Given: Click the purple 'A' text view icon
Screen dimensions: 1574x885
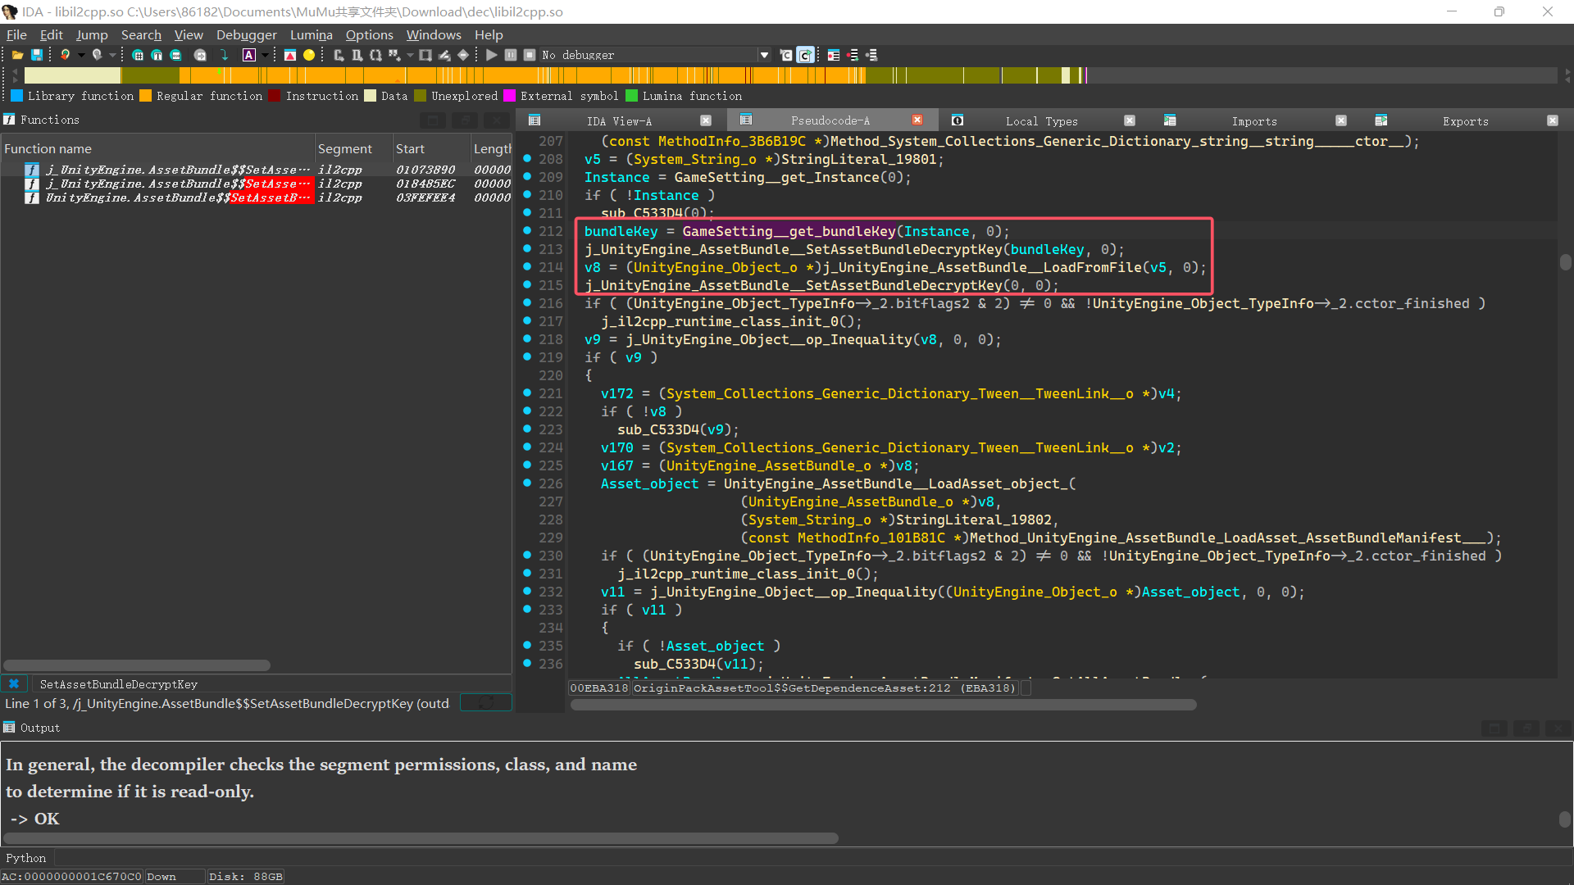Looking at the screenshot, I should pos(249,55).
